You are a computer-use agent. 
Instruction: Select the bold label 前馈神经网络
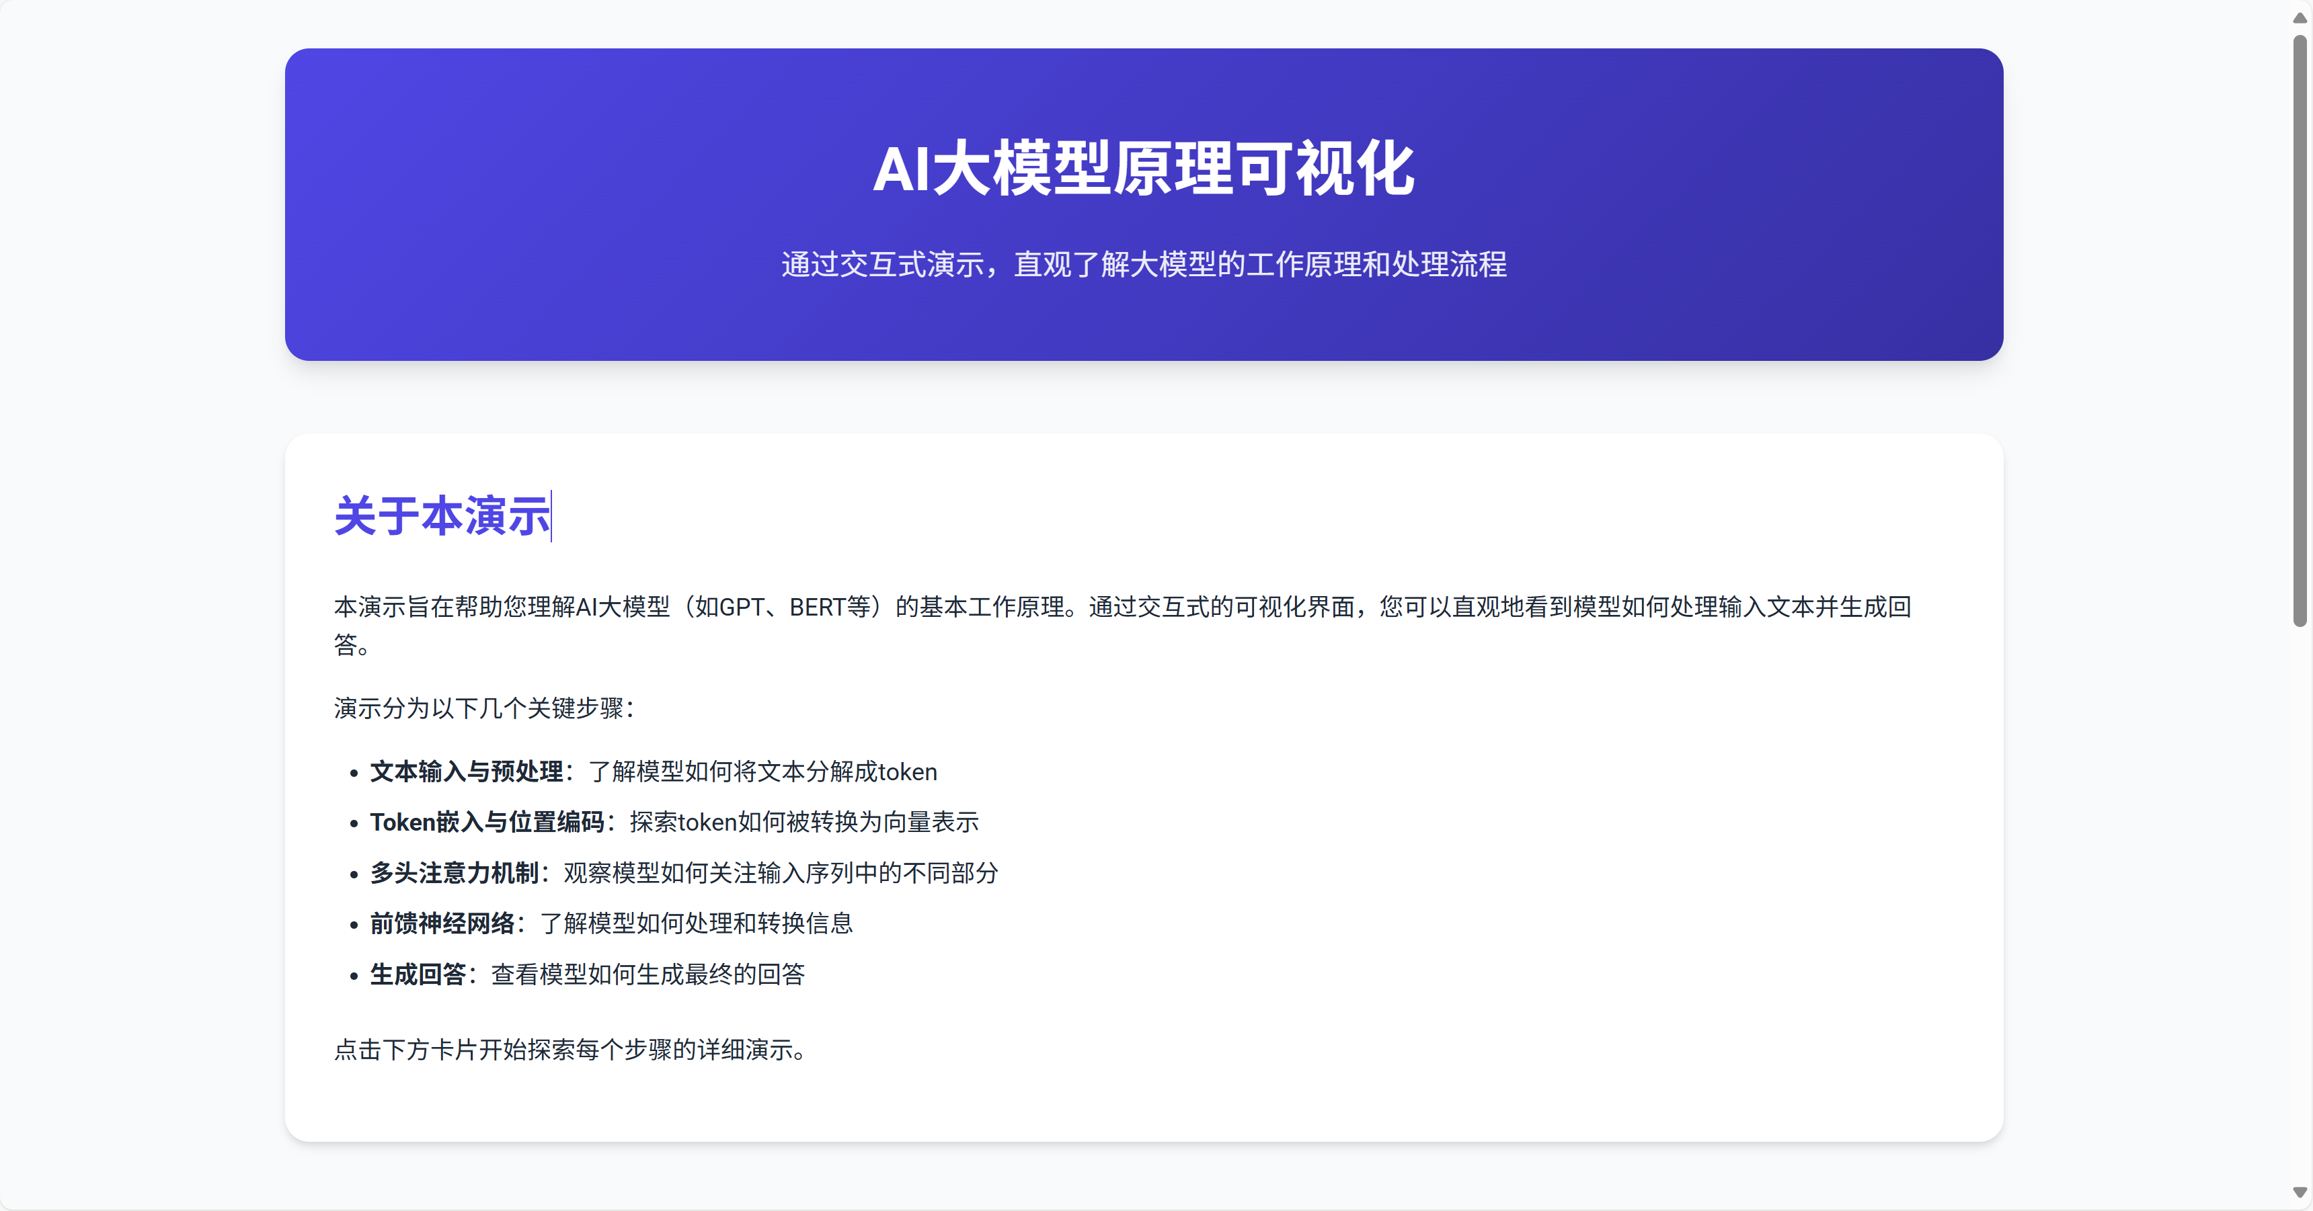[442, 924]
